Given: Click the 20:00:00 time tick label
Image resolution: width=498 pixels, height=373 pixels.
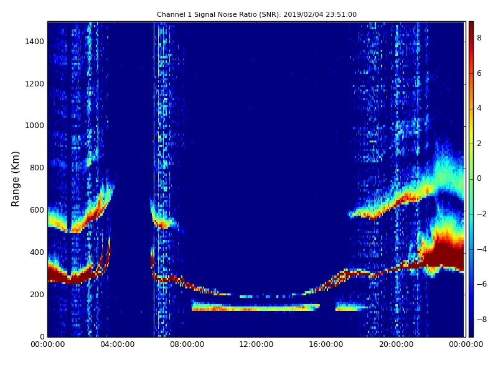Looking at the screenshot, I should 396,344.
